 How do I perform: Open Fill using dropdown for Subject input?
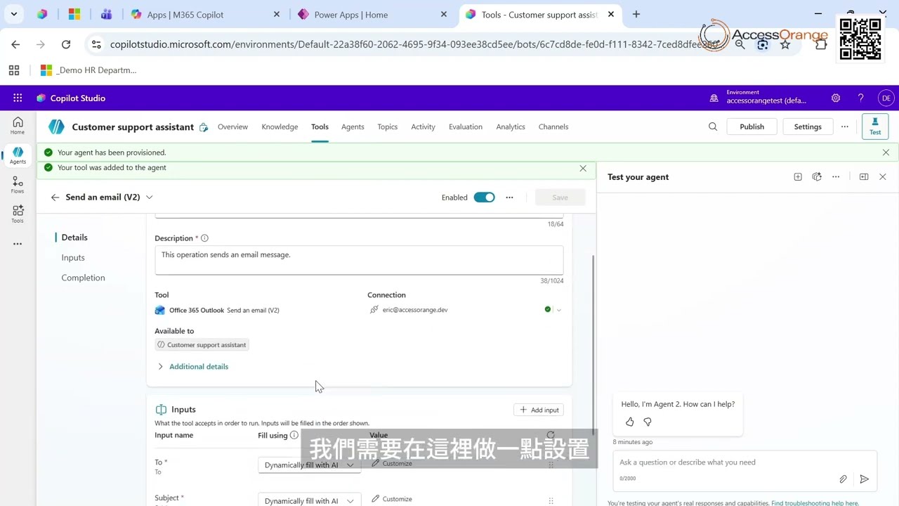[x=309, y=501]
